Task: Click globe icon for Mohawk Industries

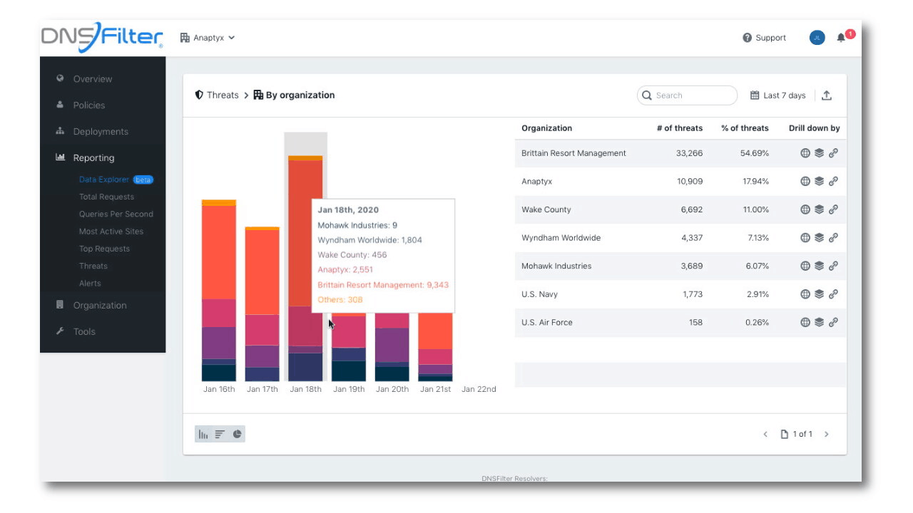Action: click(805, 266)
